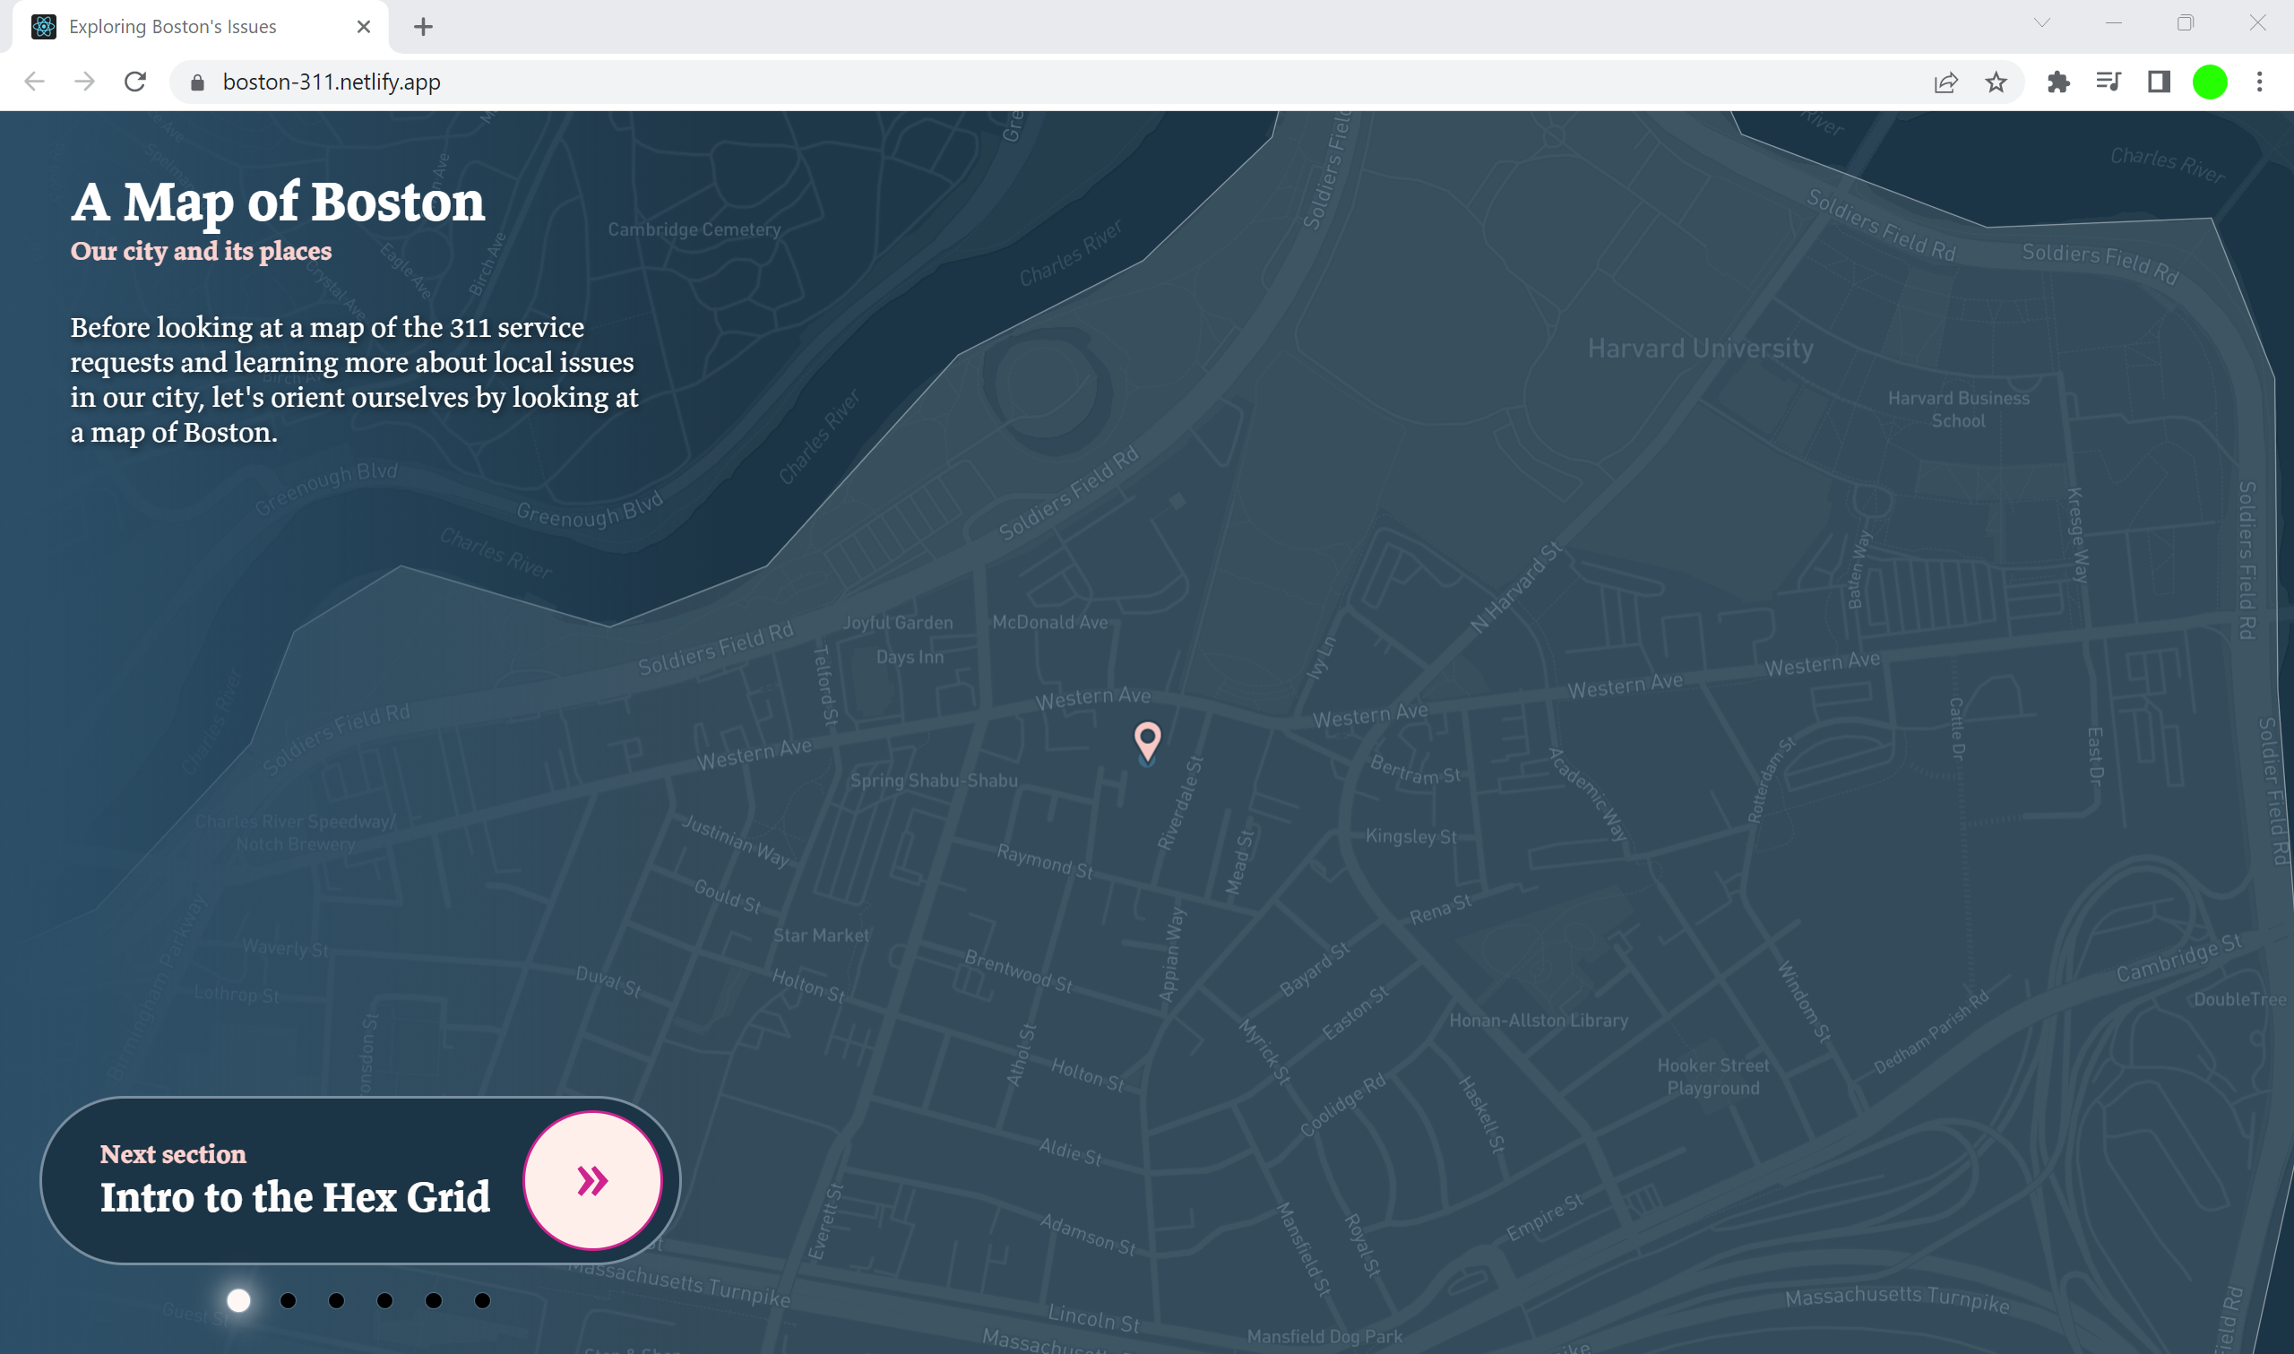Click the pink double-chevron next section button

coord(592,1180)
